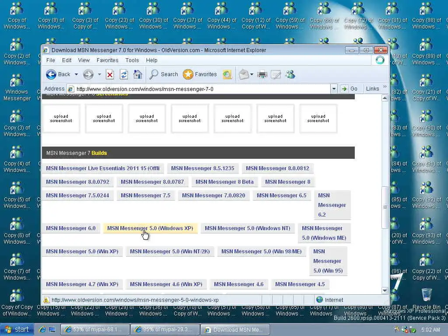Click the page scrollbar up arrow
This screenshot has width=448, height=336.
(x=385, y=98)
